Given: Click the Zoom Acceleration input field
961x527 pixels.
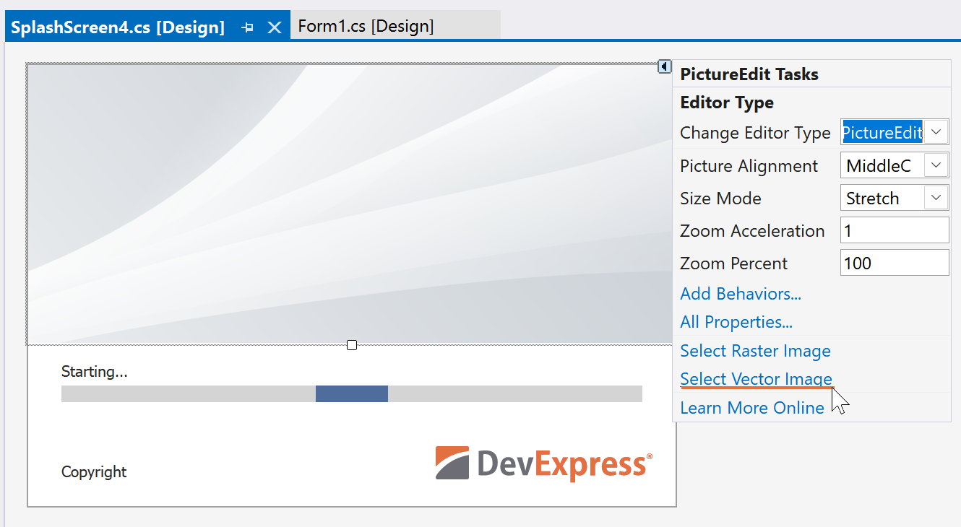Looking at the screenshot, I should tap(895, 231).
